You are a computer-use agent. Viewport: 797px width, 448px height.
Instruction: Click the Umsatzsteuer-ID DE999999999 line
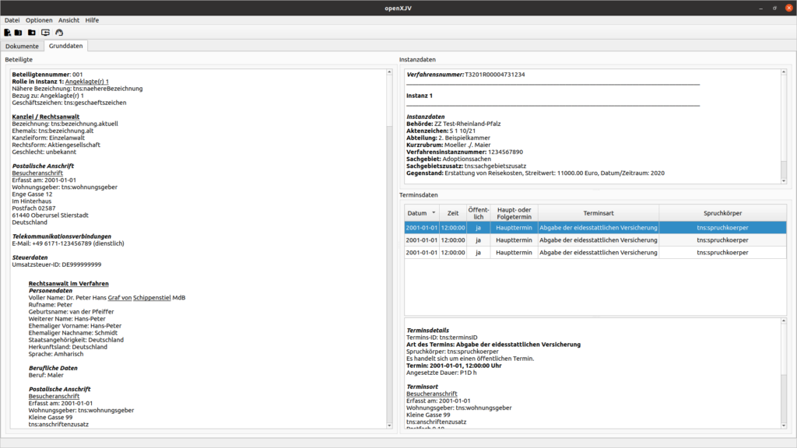(x=56, y=264)
